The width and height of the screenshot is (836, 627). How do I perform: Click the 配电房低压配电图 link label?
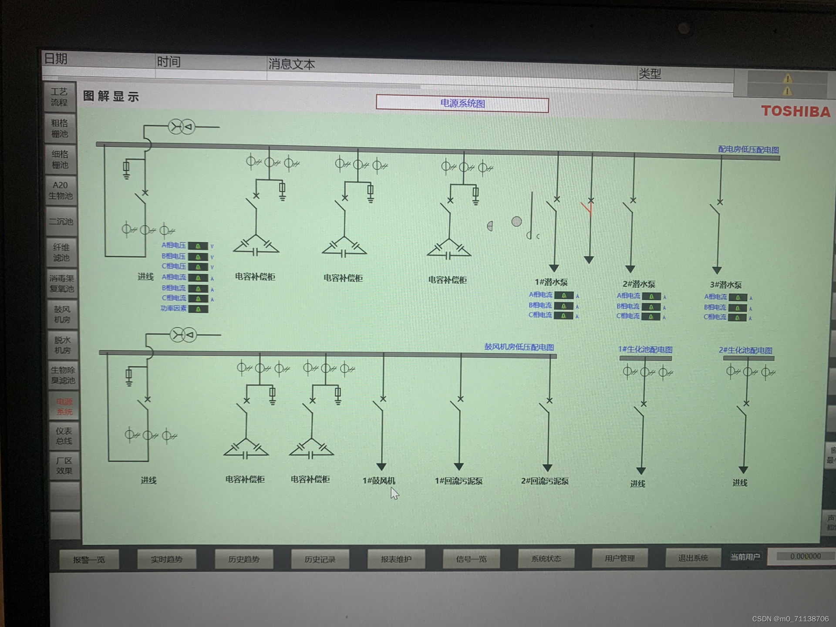pyautogui.click(x=748, y=149)
